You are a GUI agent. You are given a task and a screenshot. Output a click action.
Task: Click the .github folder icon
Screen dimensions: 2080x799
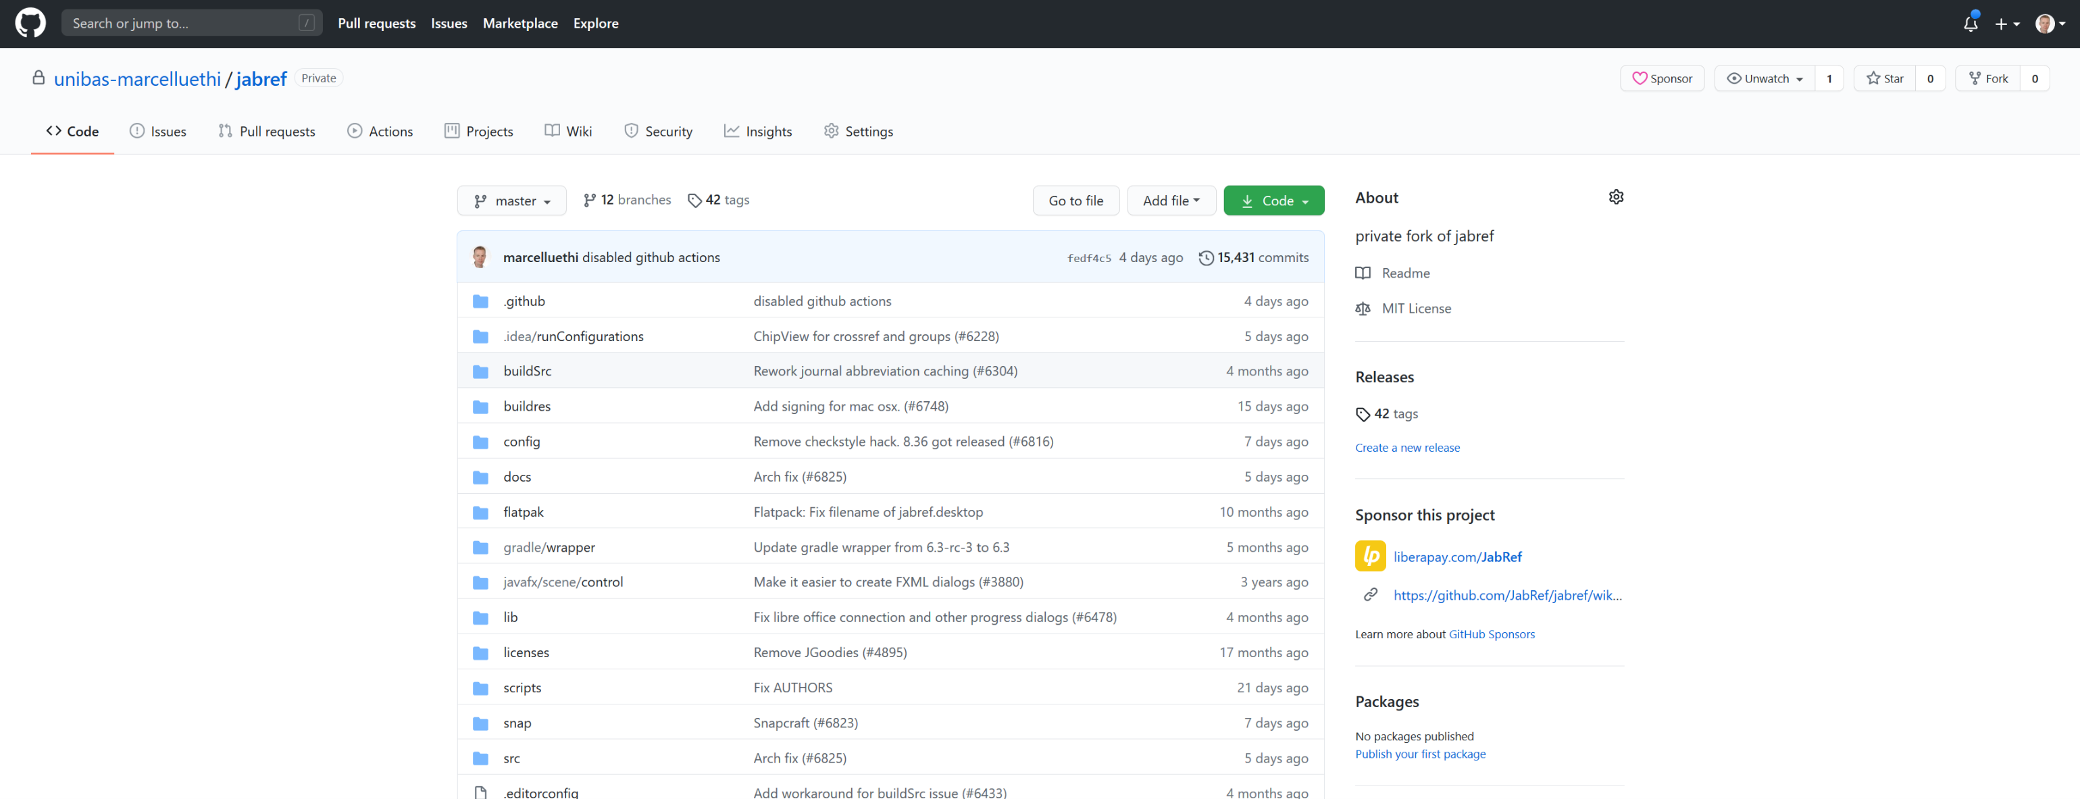480,301
